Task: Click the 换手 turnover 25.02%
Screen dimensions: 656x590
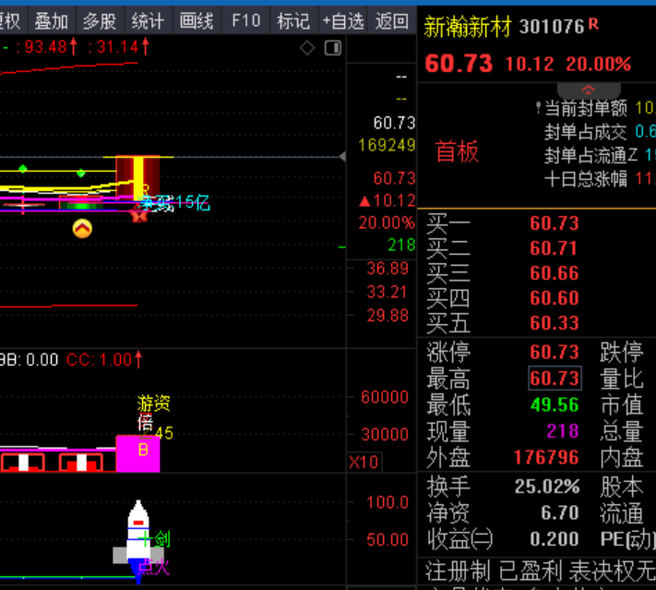Action: [x=547, y=487]
